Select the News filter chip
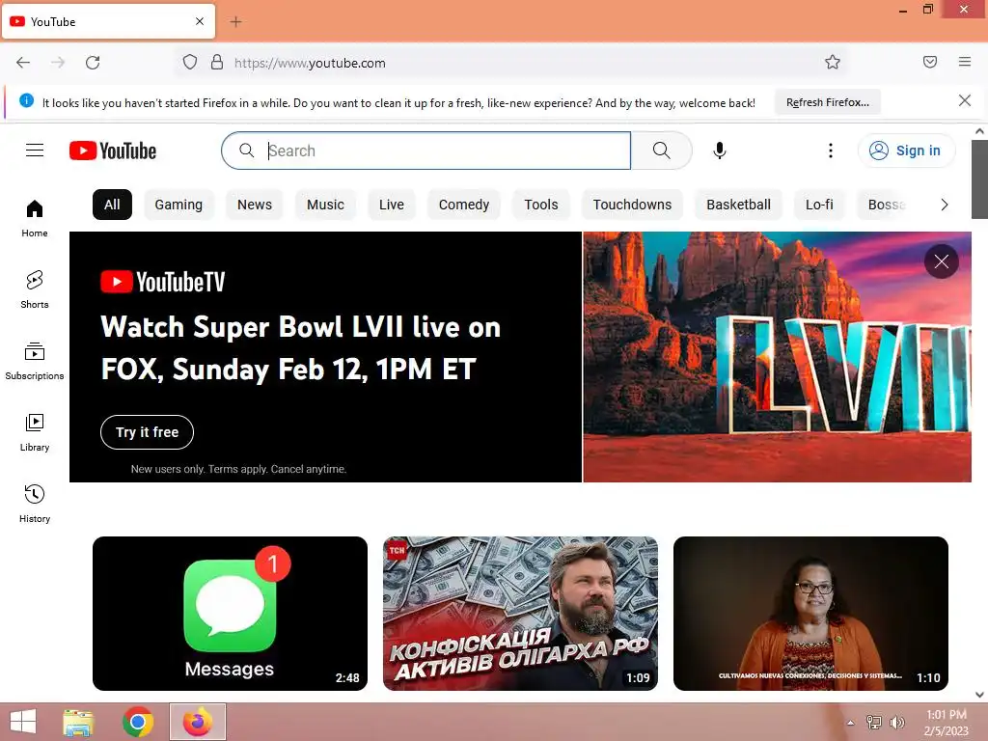The image size is (988, 741). coord(255,205)
